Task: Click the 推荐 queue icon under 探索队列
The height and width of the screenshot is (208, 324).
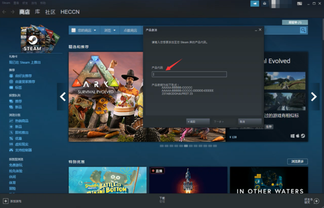Action: pyautogui.click(x=11, y=101)
